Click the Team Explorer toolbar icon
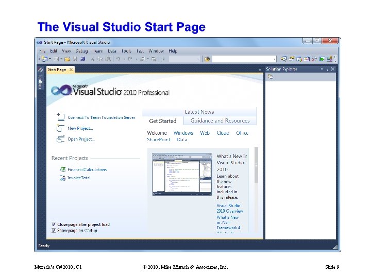 click(299, 59)
